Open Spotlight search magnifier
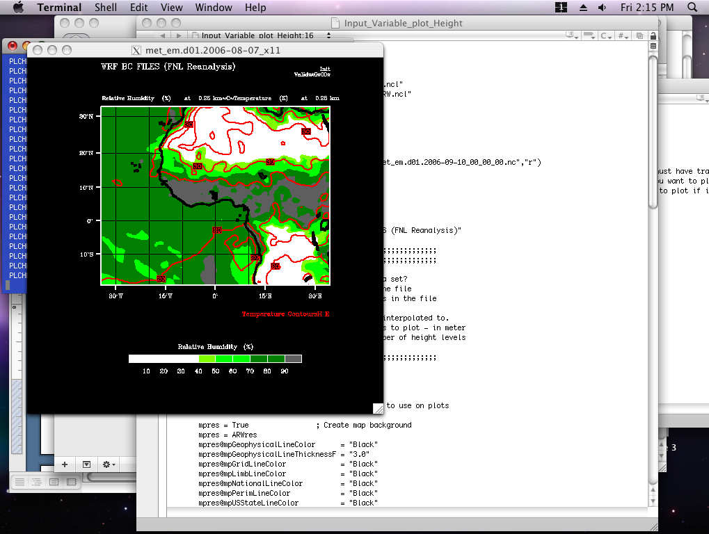The image size is (709, 534). 692,8
